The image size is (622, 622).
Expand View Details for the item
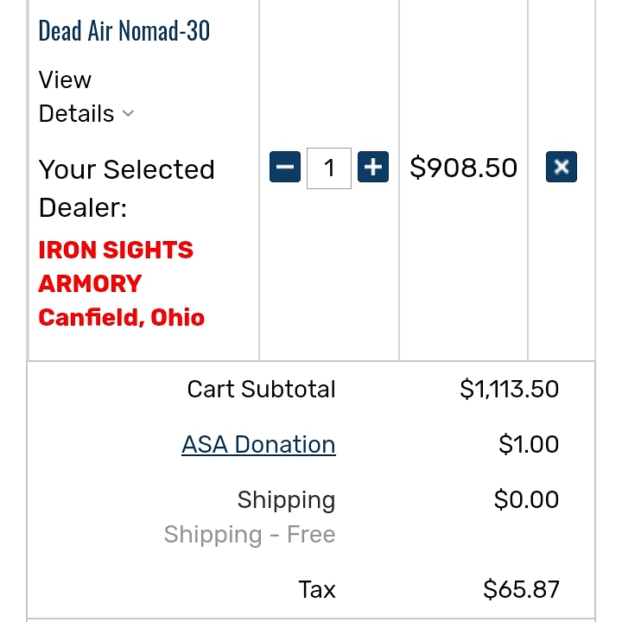pyautogui.click(x=86, y=97)
